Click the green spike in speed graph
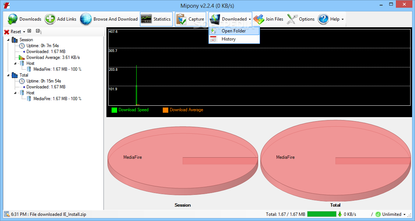The width and height of the screenshot is (415, 221). tap(136, 85)
